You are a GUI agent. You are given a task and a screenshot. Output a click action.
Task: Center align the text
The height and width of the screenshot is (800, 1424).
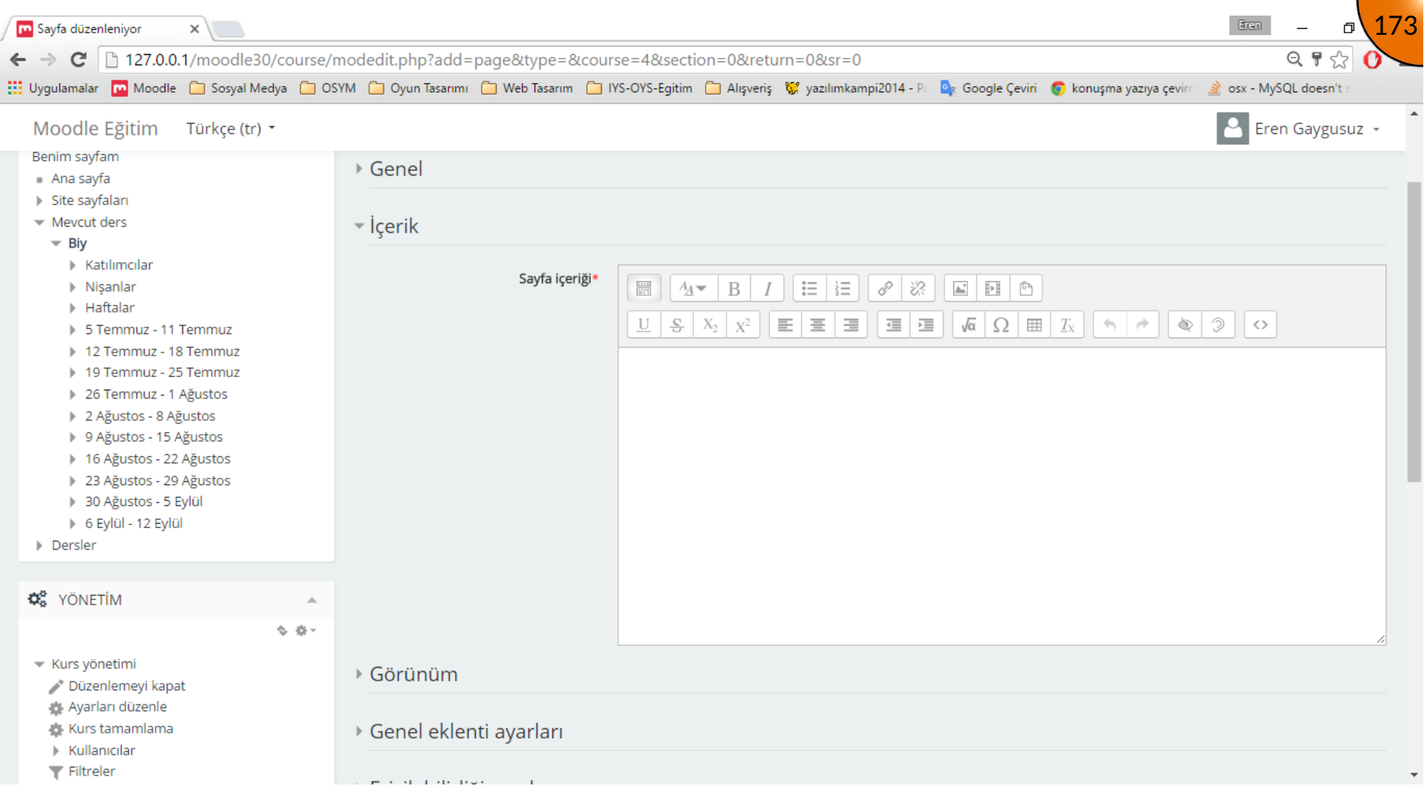(x=818, y=324)
